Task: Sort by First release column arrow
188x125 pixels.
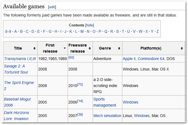Action: (65, 48)
